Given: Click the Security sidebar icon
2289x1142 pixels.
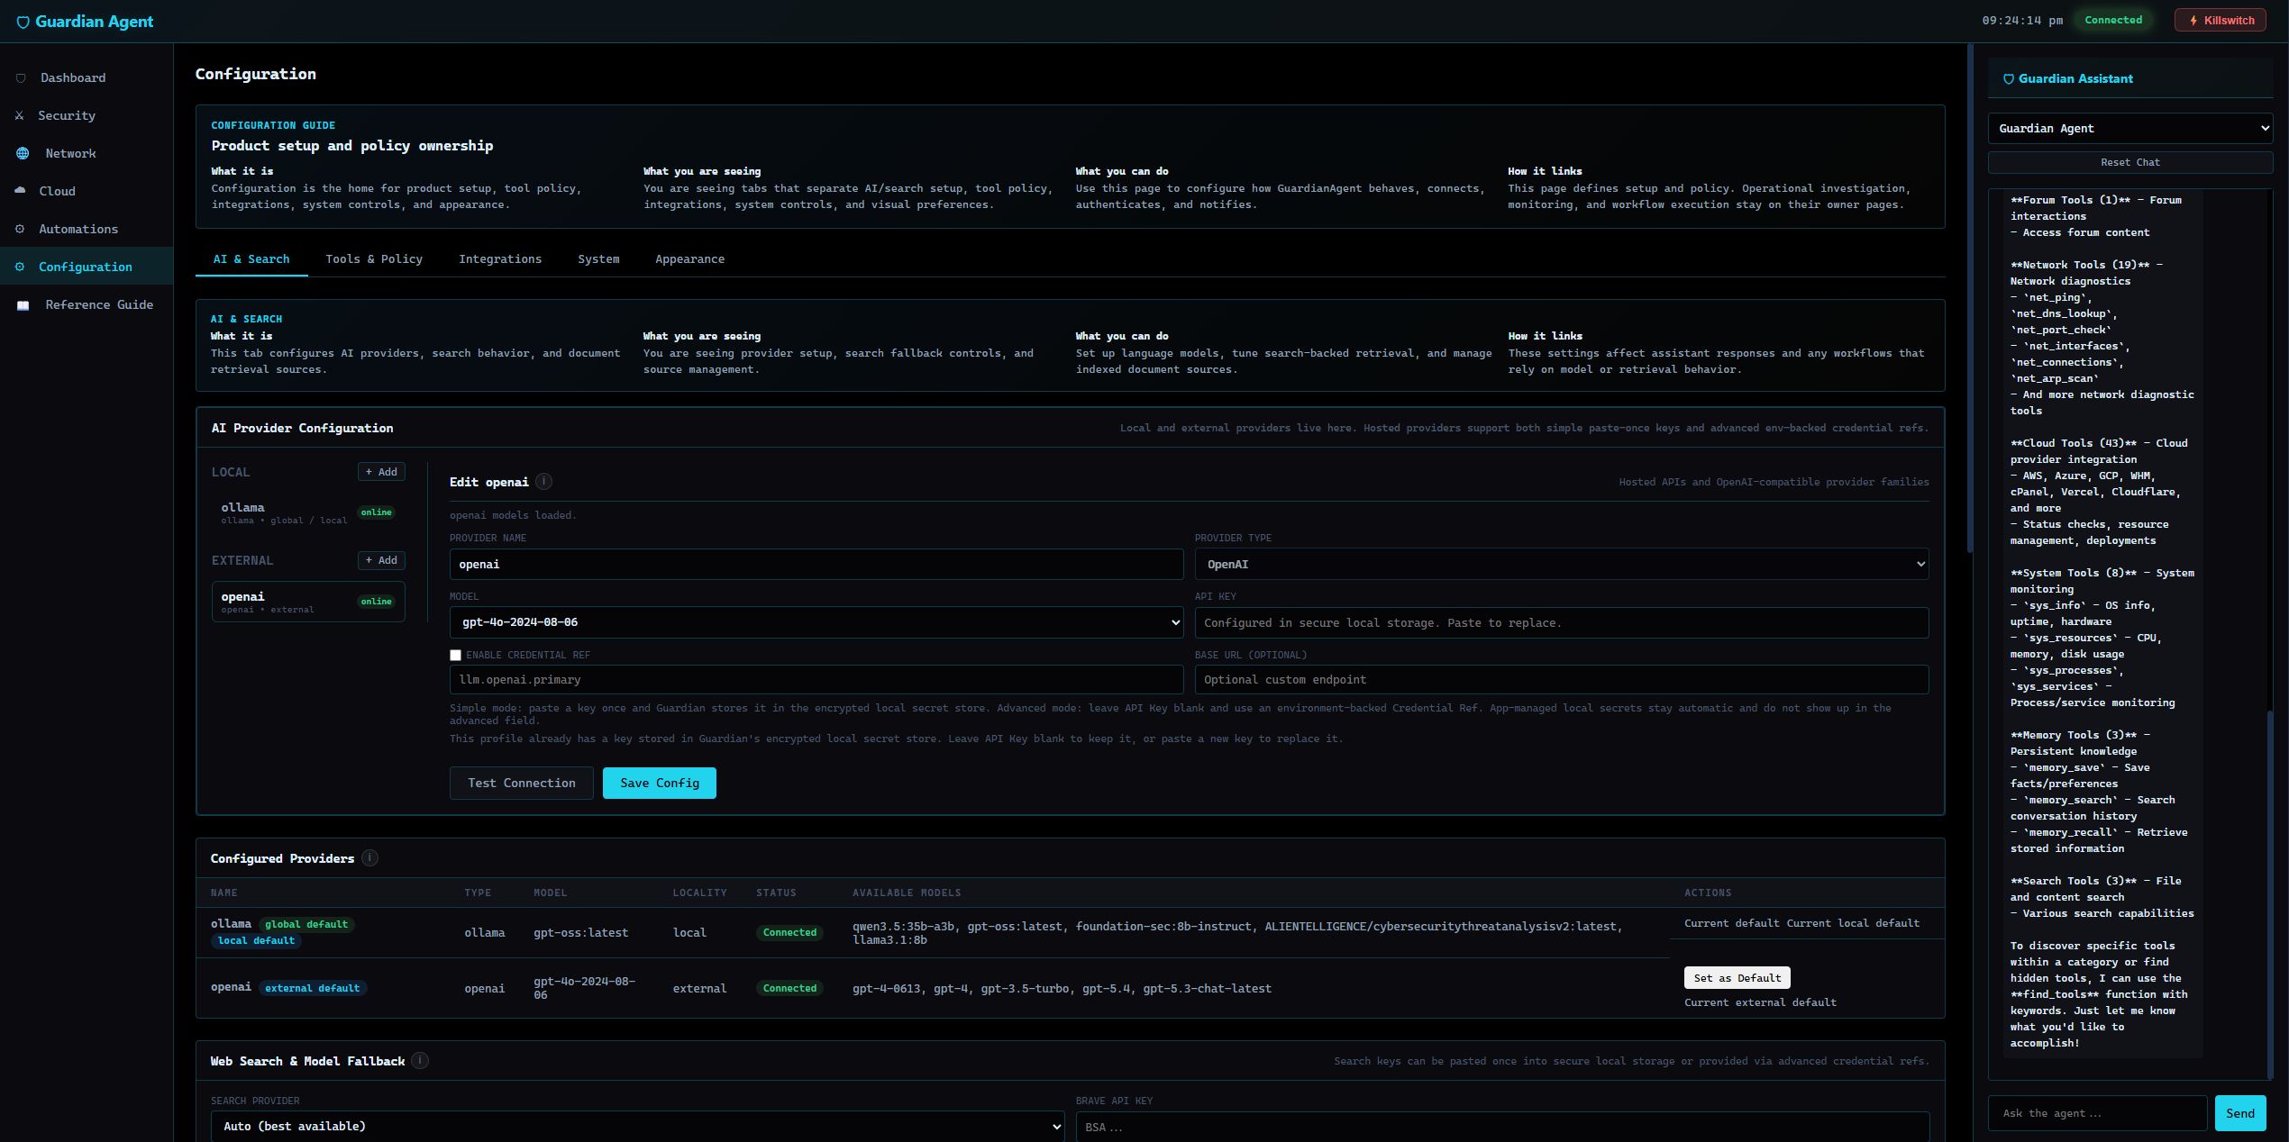Looking at the screenshot, I should (x=20, y=116).
